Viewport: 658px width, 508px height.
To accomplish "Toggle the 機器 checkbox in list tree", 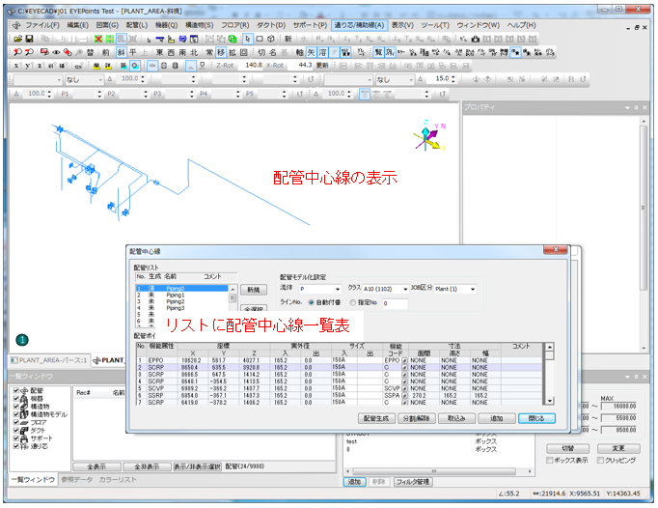I will point(16,398).
